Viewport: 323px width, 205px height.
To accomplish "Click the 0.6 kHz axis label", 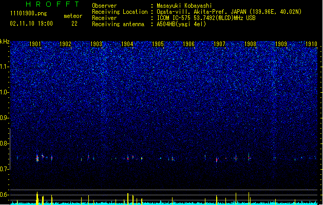I will click(x=5, y=195).
